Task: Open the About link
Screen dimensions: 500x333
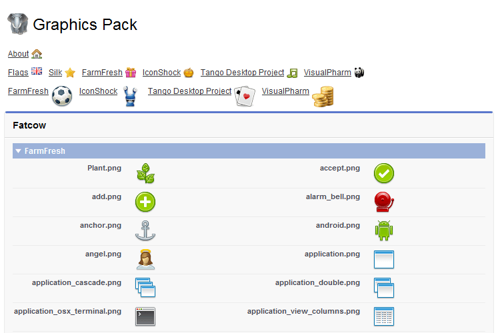Action: click(x=18, y=54)
